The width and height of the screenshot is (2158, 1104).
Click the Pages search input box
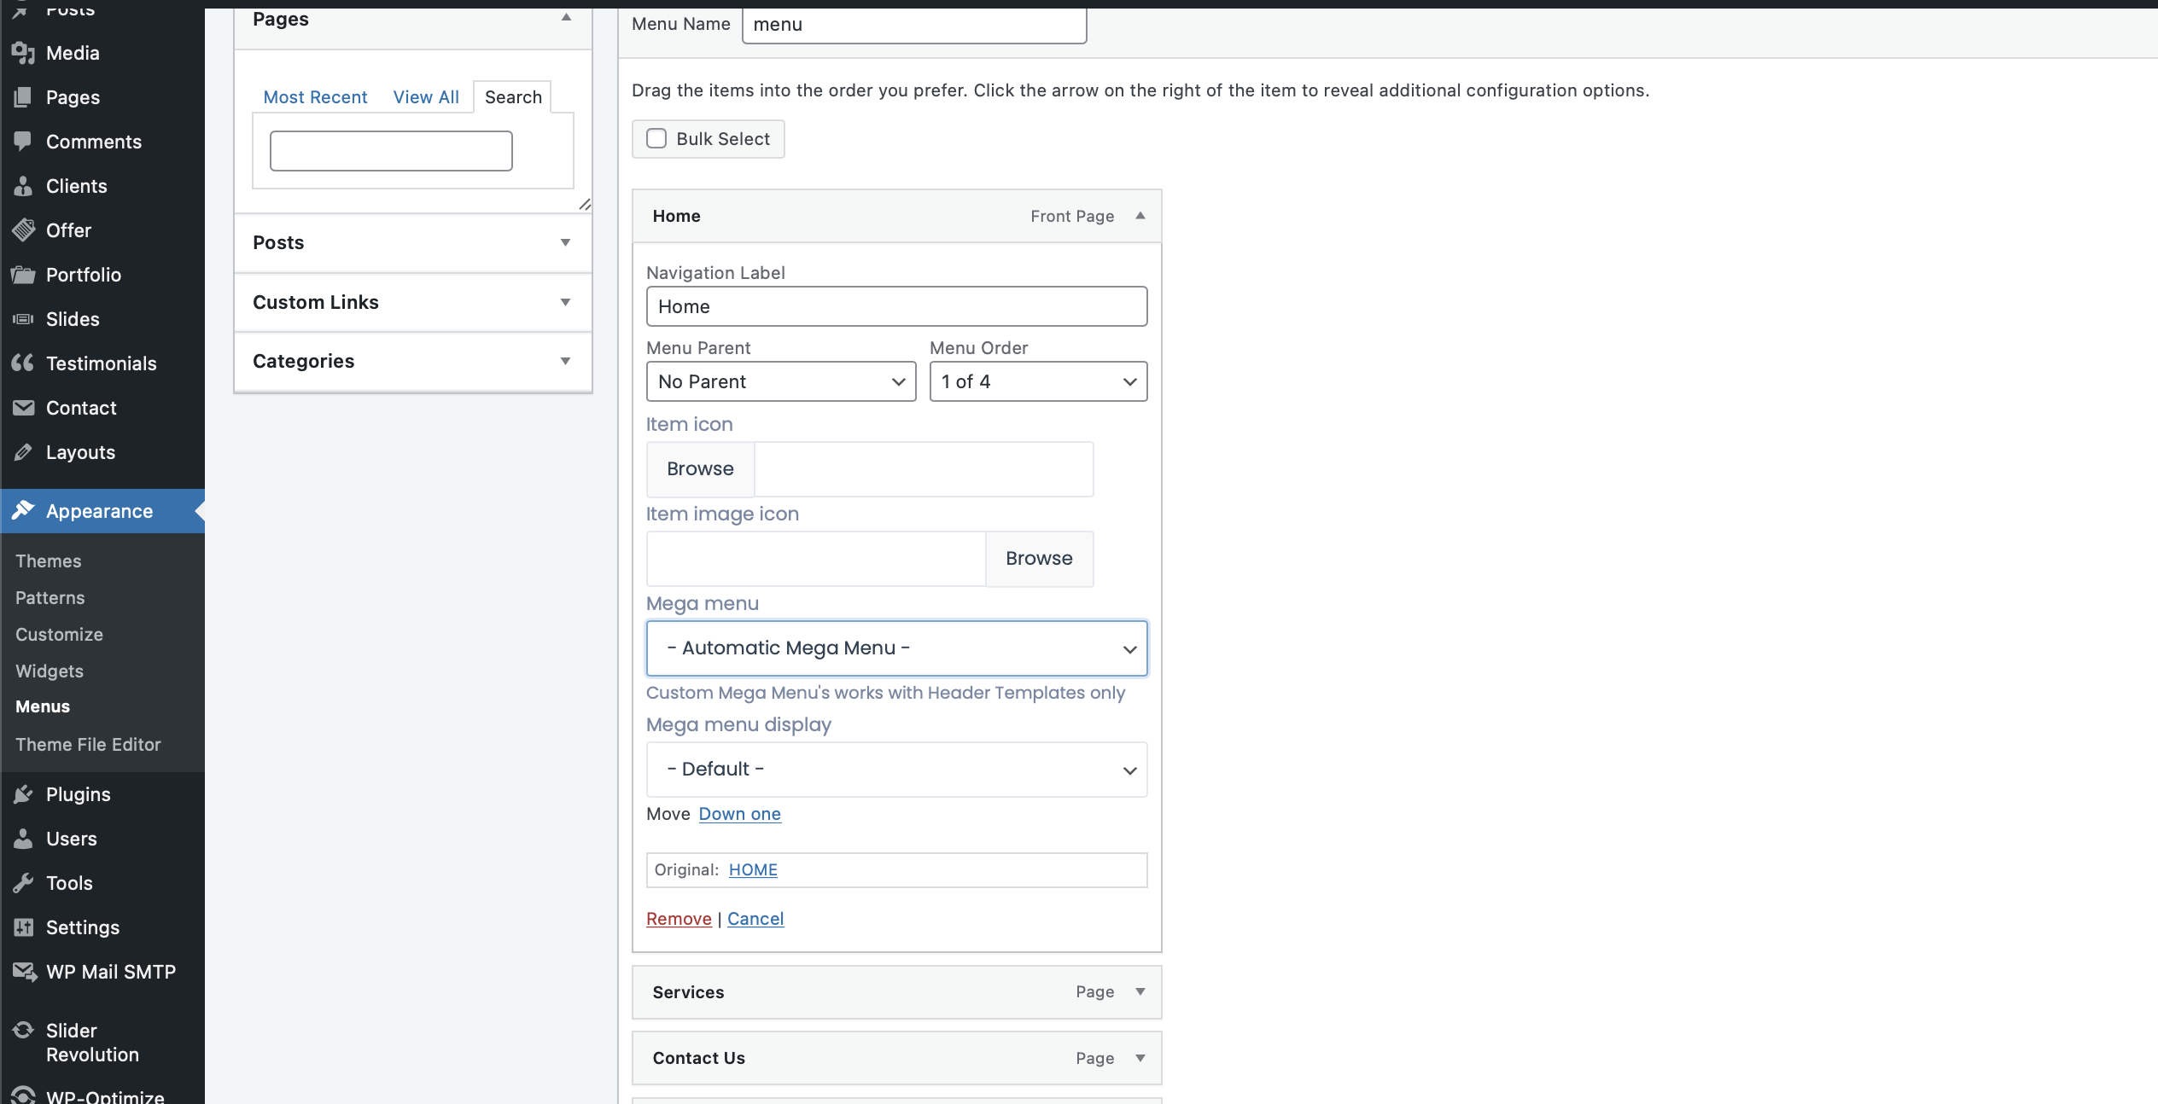(391, 151)
